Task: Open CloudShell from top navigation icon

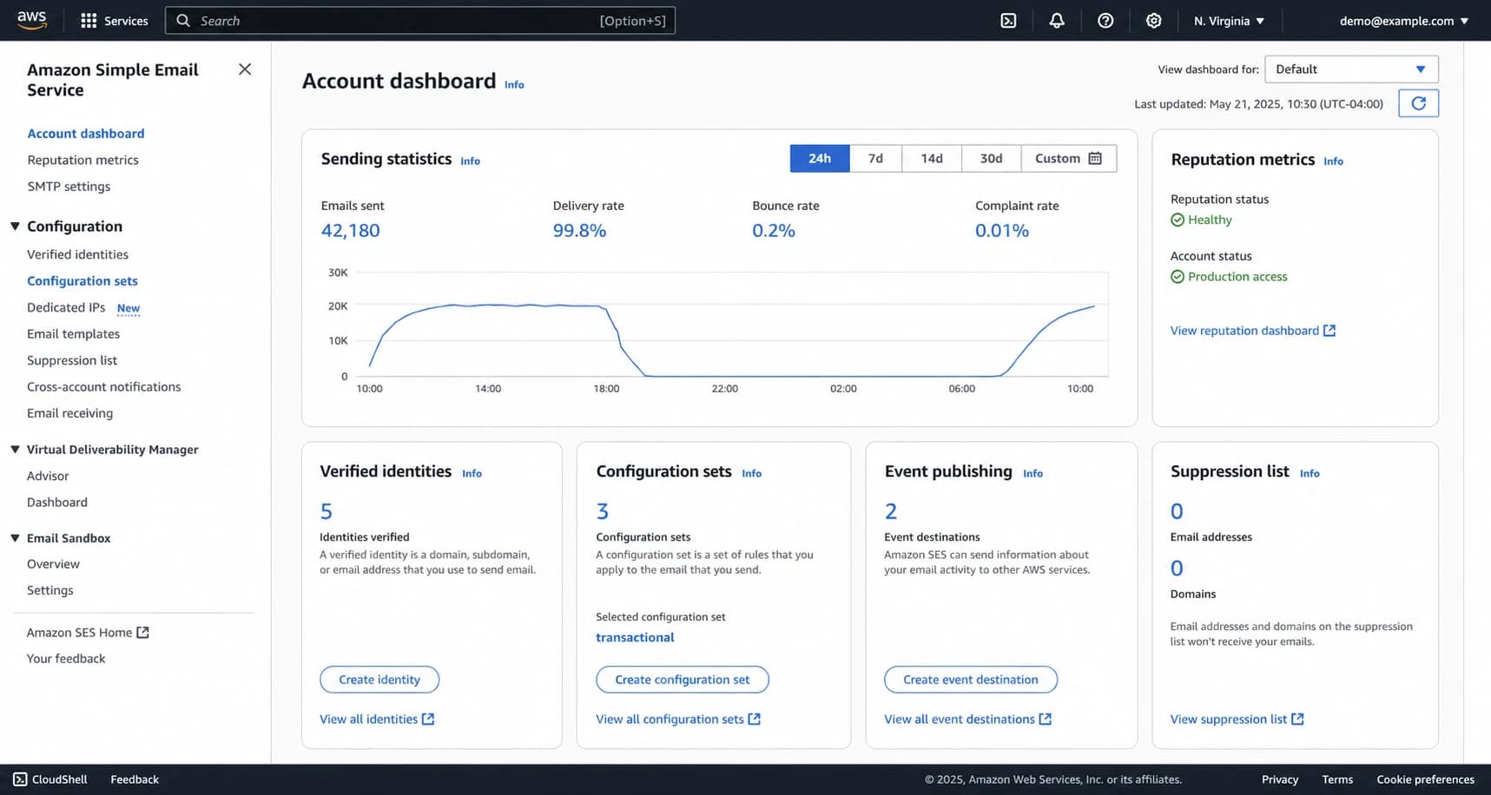Action: pyautogui.click(x=1008, y=21)
